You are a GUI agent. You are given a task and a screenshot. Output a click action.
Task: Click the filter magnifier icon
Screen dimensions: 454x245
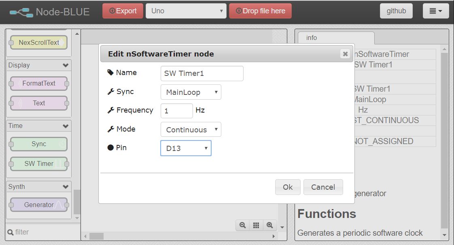click(x=11, y=232)
